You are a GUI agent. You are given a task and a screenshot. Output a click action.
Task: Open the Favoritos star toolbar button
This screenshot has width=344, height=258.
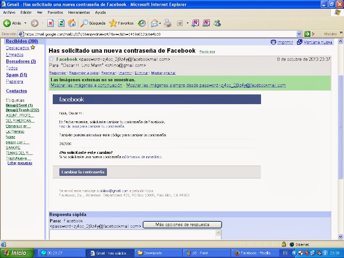point(121,23)
